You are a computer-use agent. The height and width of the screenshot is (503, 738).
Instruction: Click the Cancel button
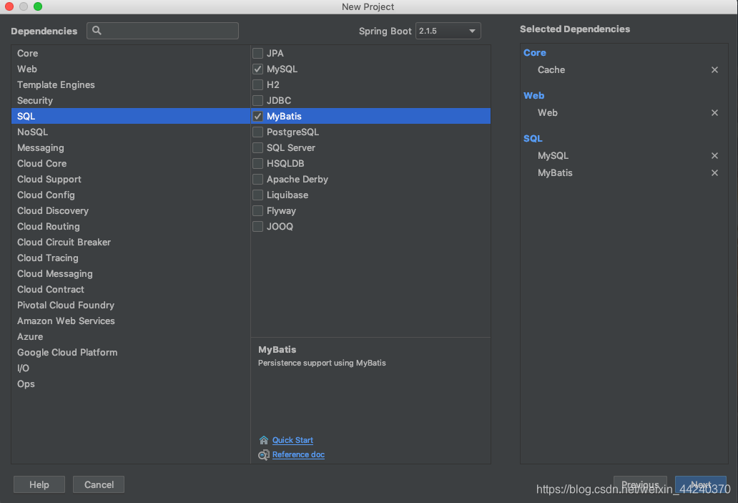(x=99, y=484)
